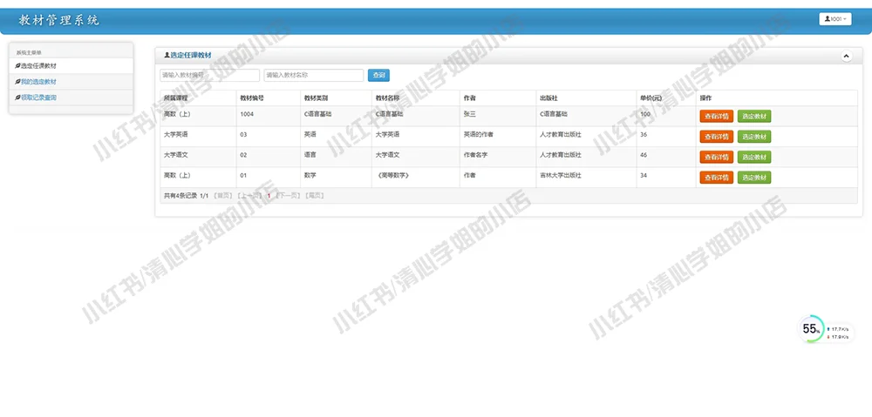Click the leaf icon beside 领取记录查询
Image resolution: width=872 pixels, height=417 pixels.
[x=17, y=98]
